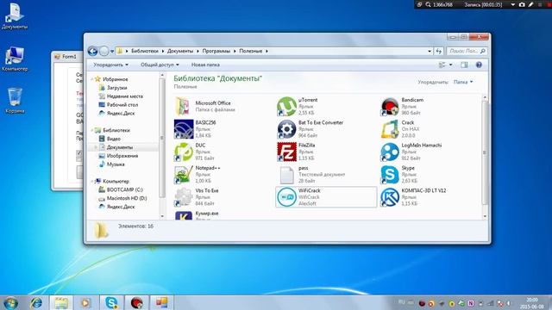The image size is (552, 310).
Task: Toggle the checkbox in Form1 window
Action: (x=78, y=153)
